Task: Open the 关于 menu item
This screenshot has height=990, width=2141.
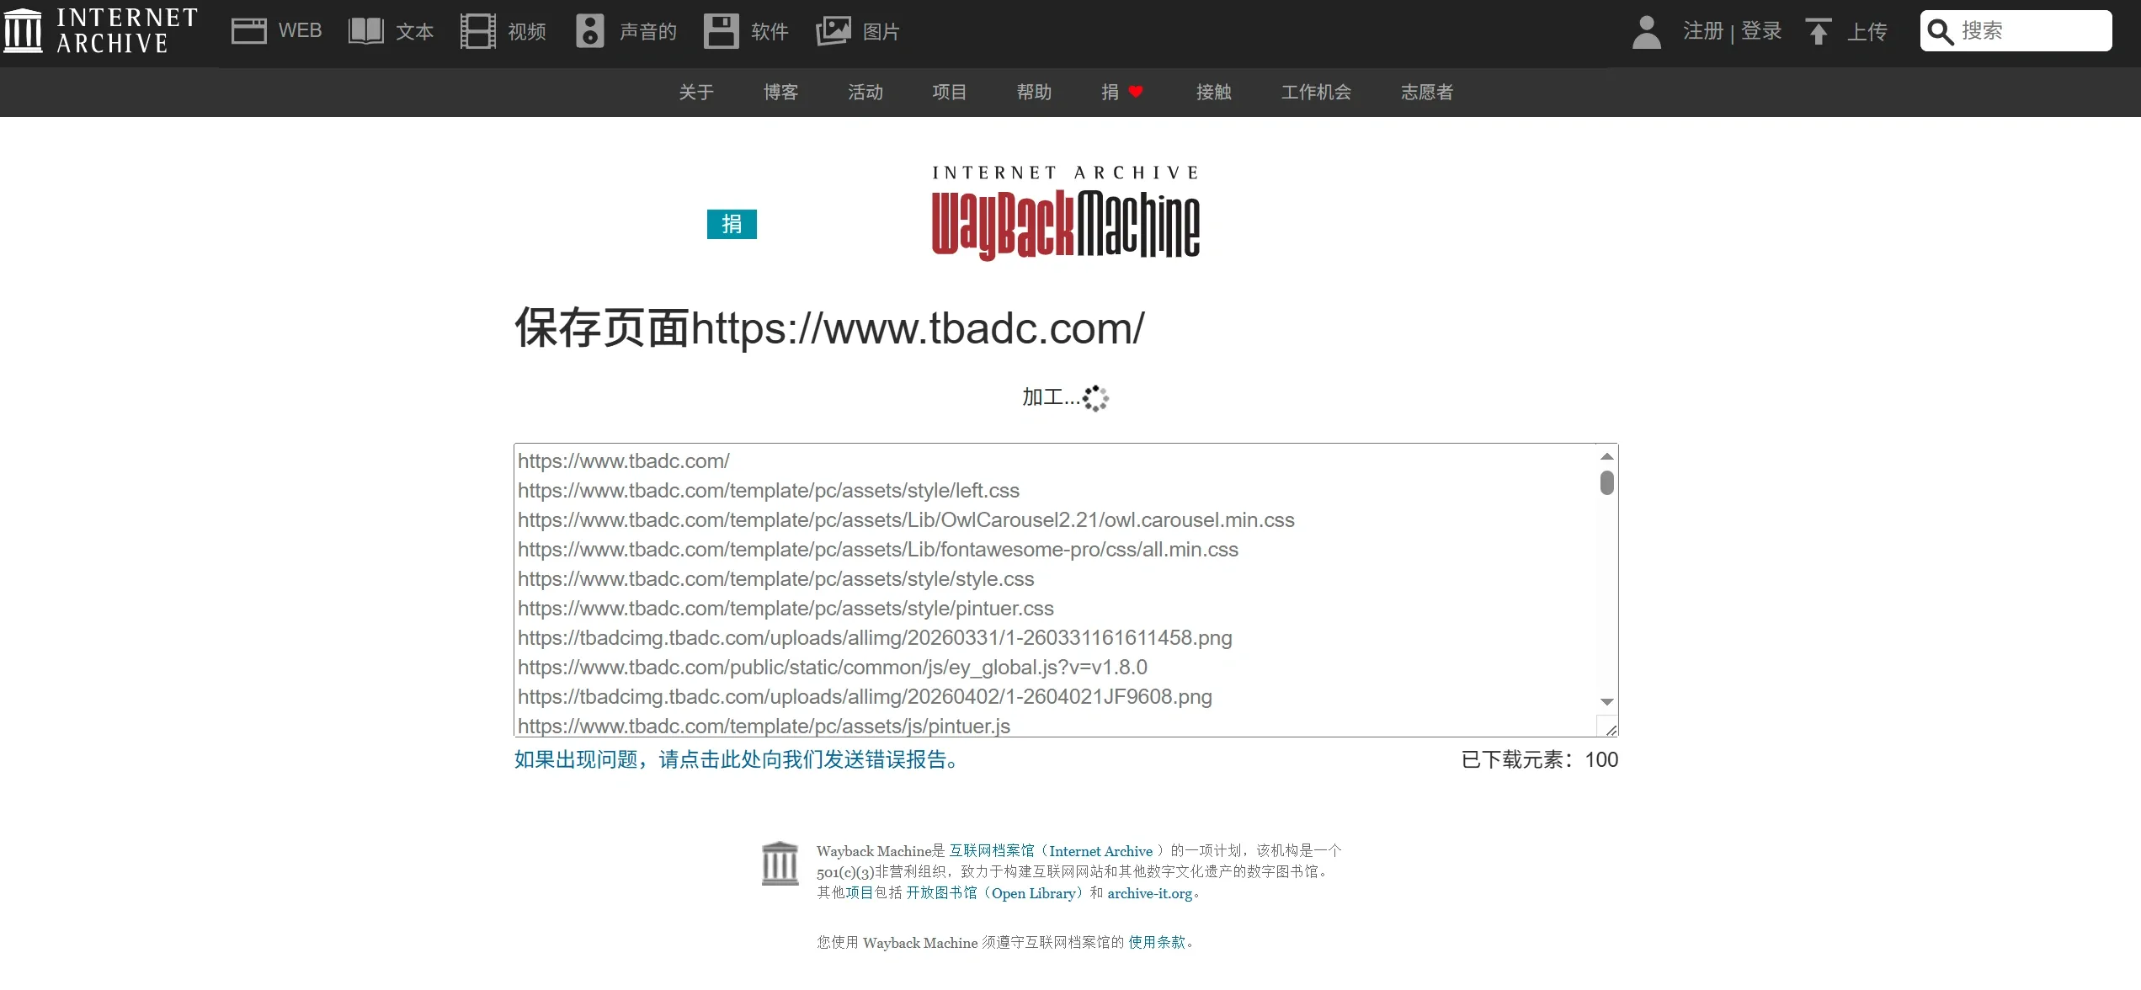Action: (696, 92)
